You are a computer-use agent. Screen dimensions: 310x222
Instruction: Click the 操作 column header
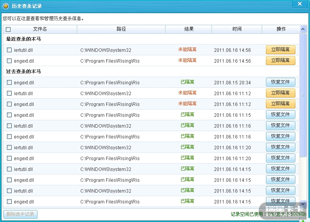point(281,29)
